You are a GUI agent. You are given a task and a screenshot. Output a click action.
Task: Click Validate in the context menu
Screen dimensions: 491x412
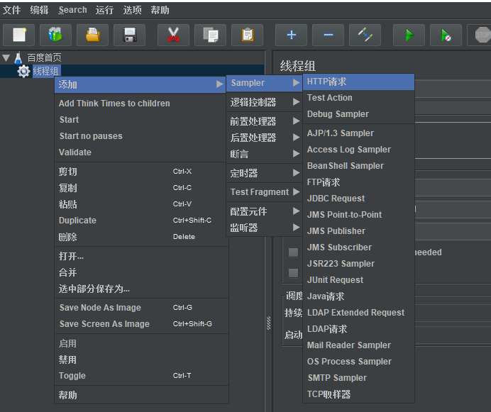click(x=75, y=152)
